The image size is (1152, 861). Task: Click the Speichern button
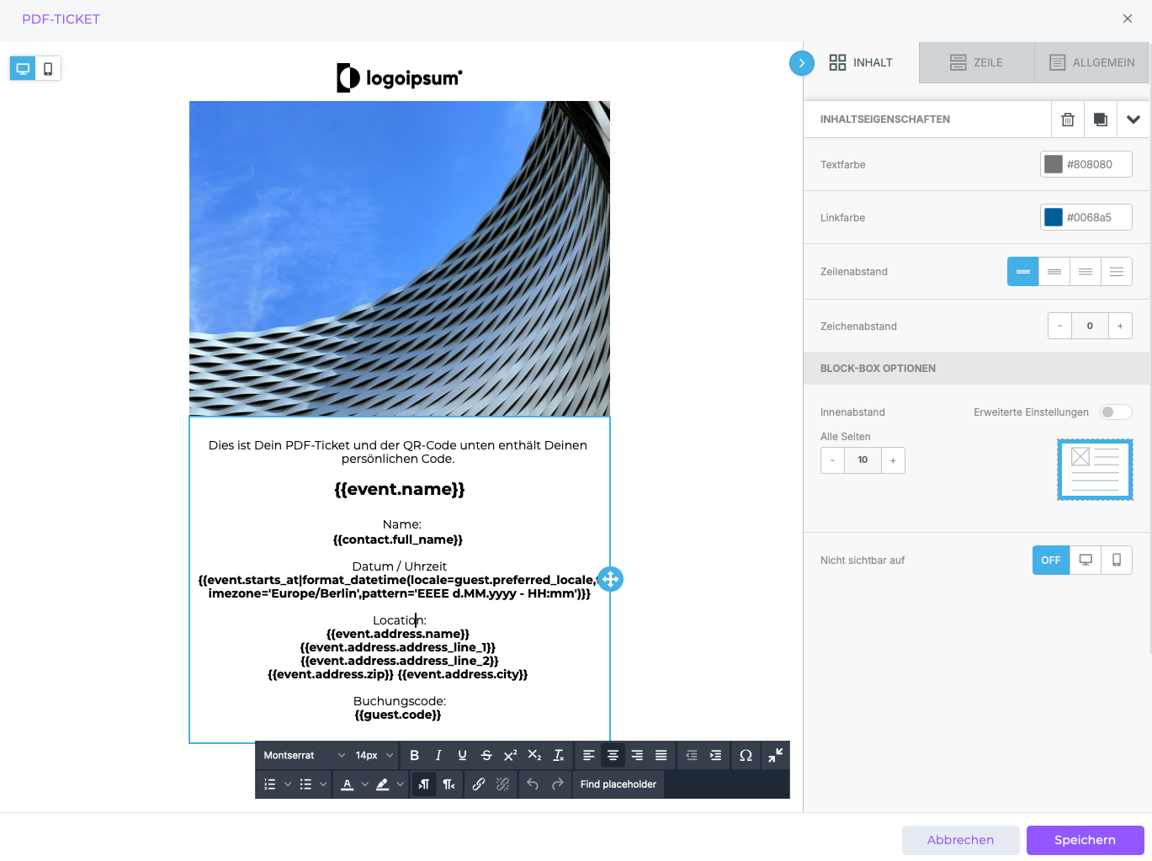1085,840
